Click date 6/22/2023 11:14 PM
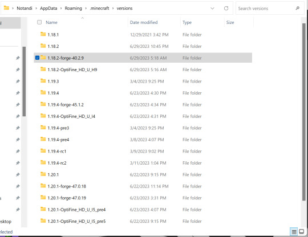The width and height of the screenshot is (308, 237). pos(149,186)
